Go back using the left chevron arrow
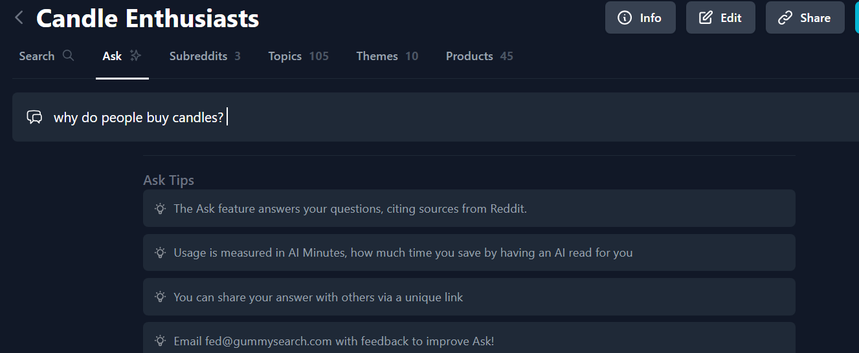Image resolution: width=859 pixels, height=353 pixels. (19, 18)
